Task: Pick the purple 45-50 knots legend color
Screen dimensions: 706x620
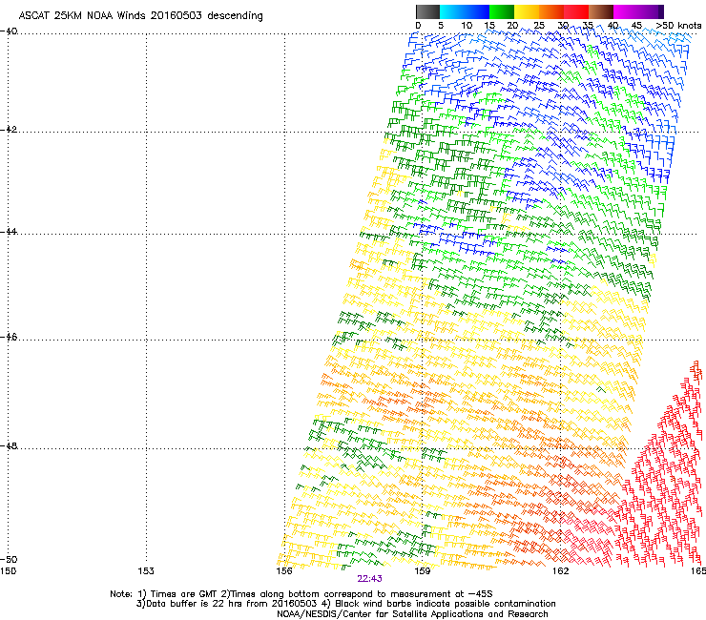Action: pyautogui.click(x=651, y=11)
